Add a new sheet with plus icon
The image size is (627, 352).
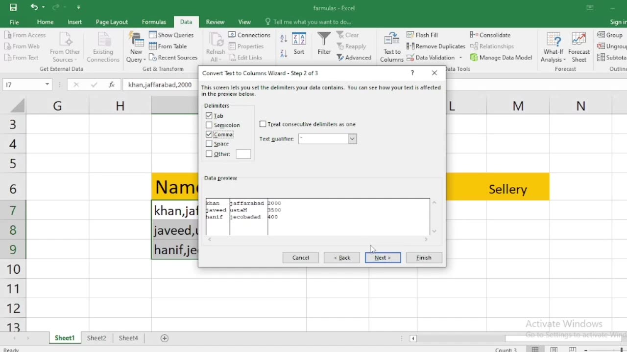165,338
